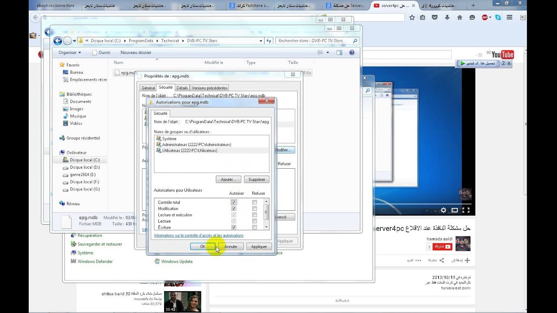557x313 pixels.
Task: Open the access control information link
Action: click(198, 236)
